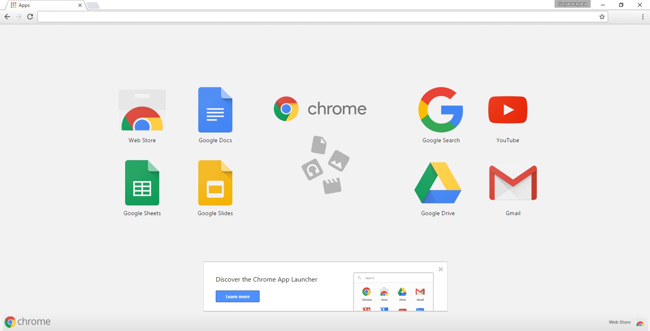Launch Google Docs app
Screen dimensions: 650x331
click(x=215, y=110)
